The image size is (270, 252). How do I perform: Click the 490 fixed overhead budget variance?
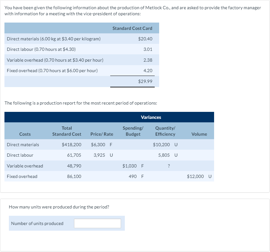(132, 177)
